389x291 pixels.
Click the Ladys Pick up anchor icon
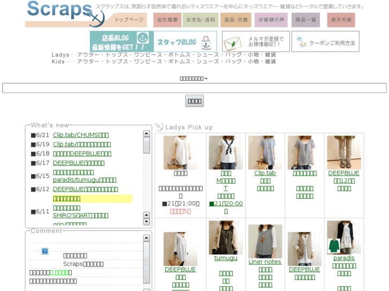click(x=159, y=127)
